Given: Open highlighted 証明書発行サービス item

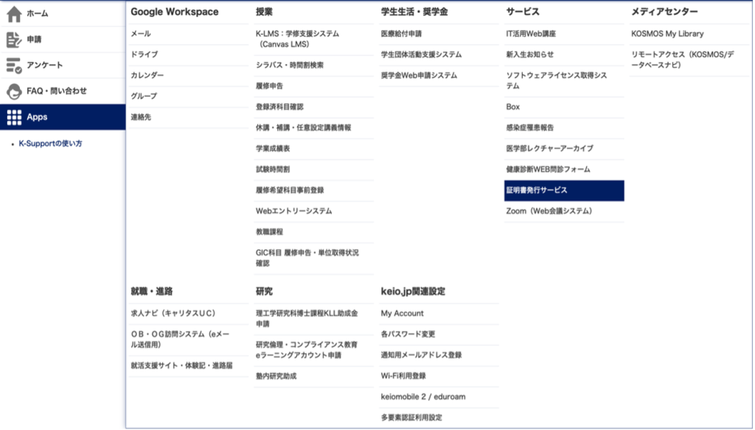Looking at the screenshot, I should tap(564, 190).
